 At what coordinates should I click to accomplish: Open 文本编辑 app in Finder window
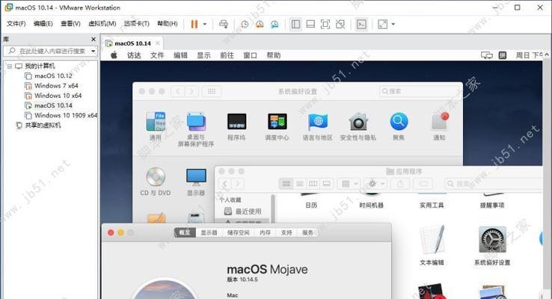(432, 245)
